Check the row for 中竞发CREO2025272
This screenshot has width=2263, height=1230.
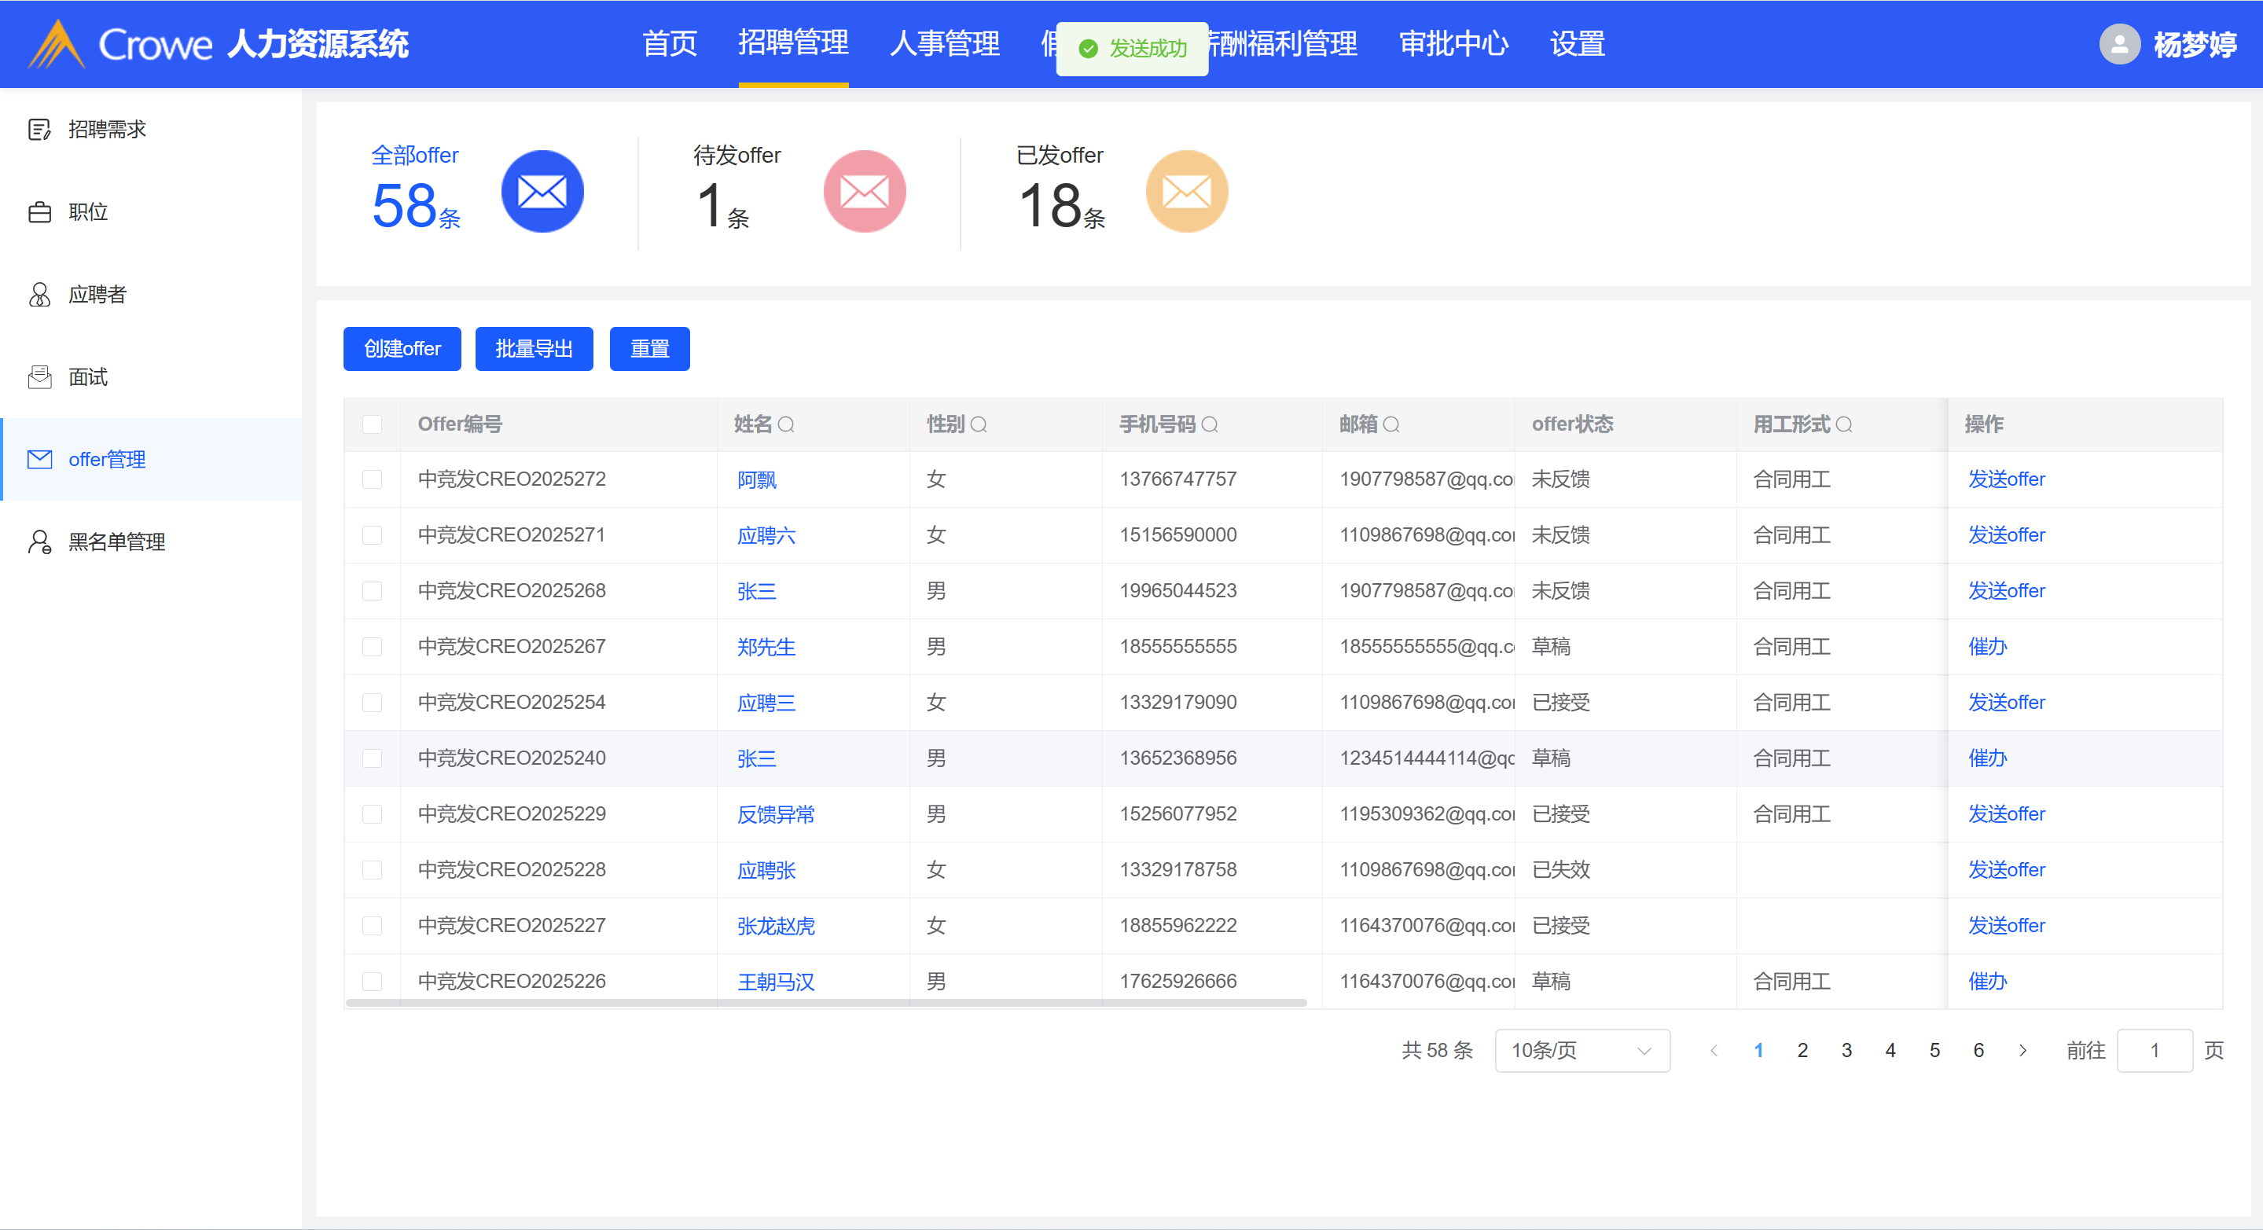pos(373,479)
